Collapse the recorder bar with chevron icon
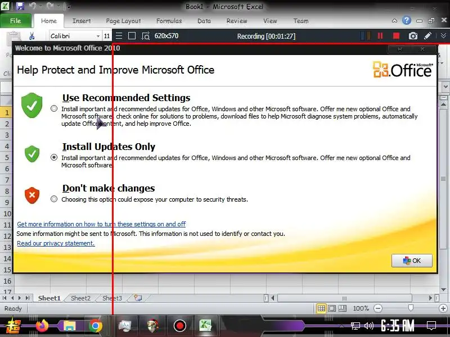 click(x=443, y=35)
